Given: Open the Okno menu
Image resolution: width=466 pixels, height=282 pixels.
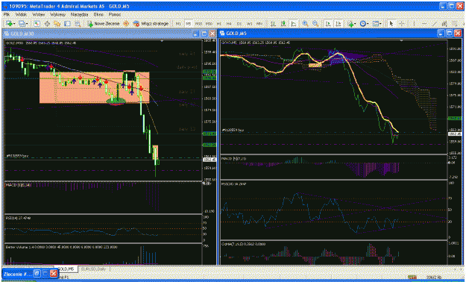Looking at the screenshot, I should coord(98,14).
